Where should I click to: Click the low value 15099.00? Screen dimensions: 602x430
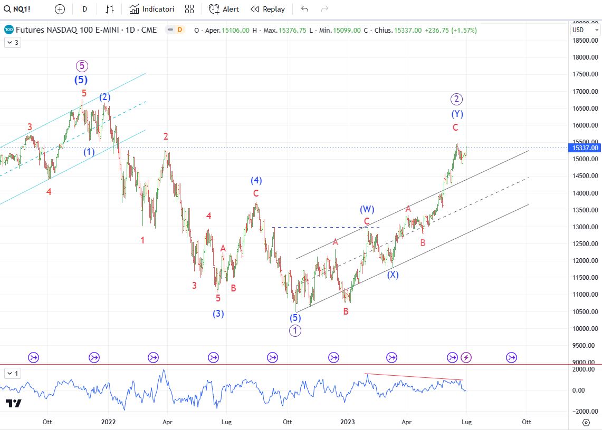click(x=347, y=31)
